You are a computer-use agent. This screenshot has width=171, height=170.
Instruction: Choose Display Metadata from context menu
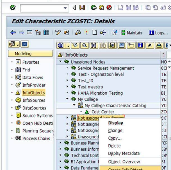124,153
